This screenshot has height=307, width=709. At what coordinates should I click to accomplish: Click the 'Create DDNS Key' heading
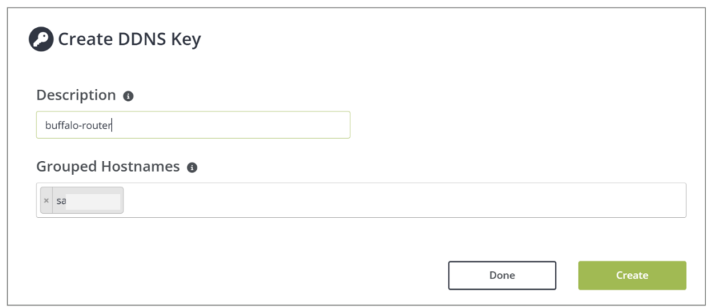click(129, 39)
